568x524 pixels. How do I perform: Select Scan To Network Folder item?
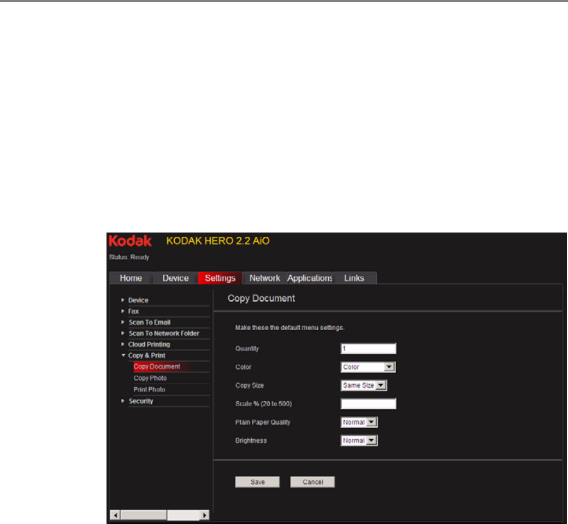(164, 333)
